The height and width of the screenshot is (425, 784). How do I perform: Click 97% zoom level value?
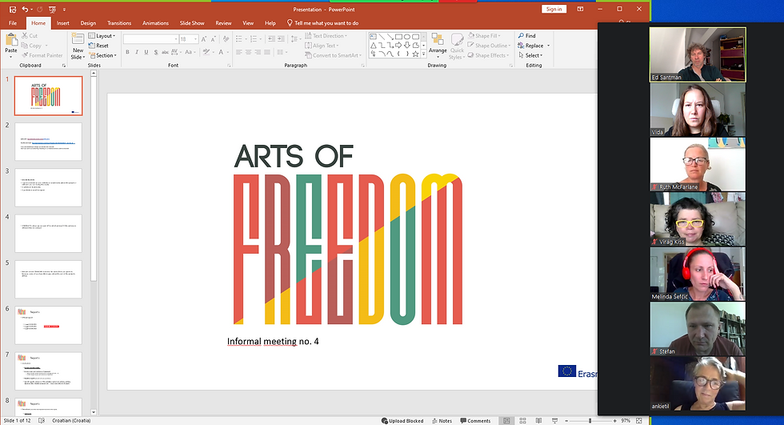click(626, 421)
